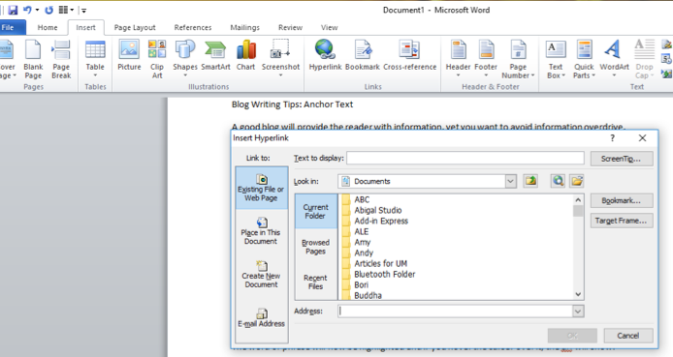Insert a Bookmark from ribbon

coord(363,56)
